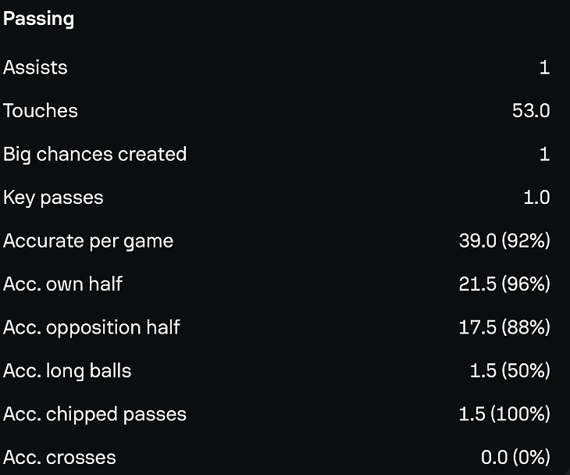Select the Acc. long balls label
The height and width of the screenshot is (475, 570).
pyautogui.click(x=67, y=370)
